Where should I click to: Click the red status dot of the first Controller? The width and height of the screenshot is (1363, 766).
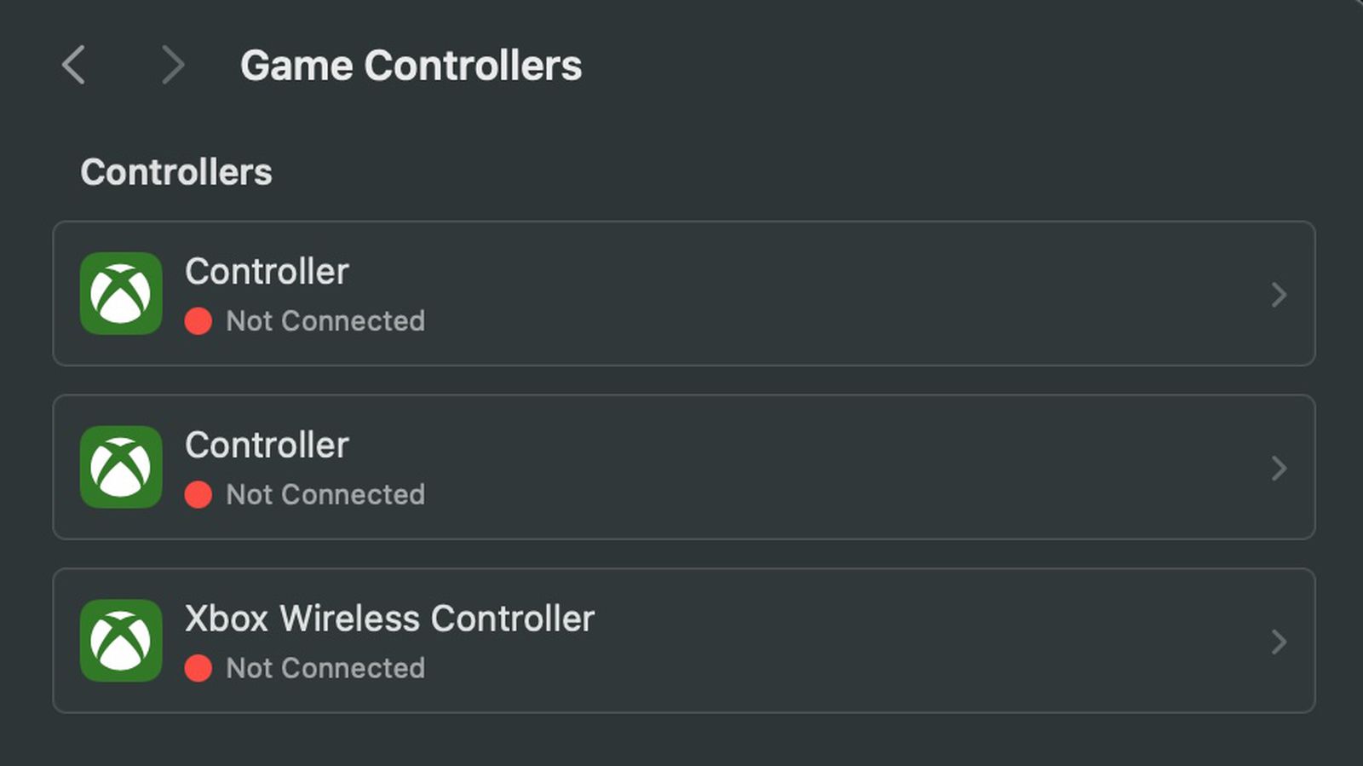[x=198, y=321]
